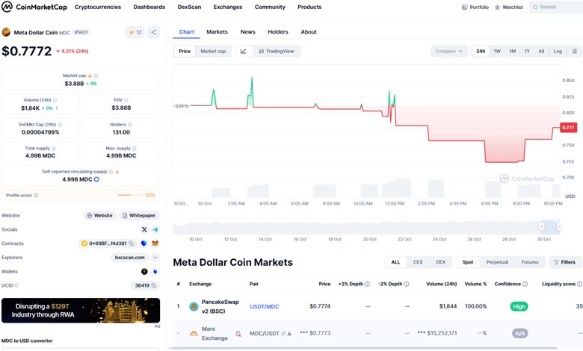Open the Disrupting $129T industry ad banner

pyautogui.click(x=81, y=311)
